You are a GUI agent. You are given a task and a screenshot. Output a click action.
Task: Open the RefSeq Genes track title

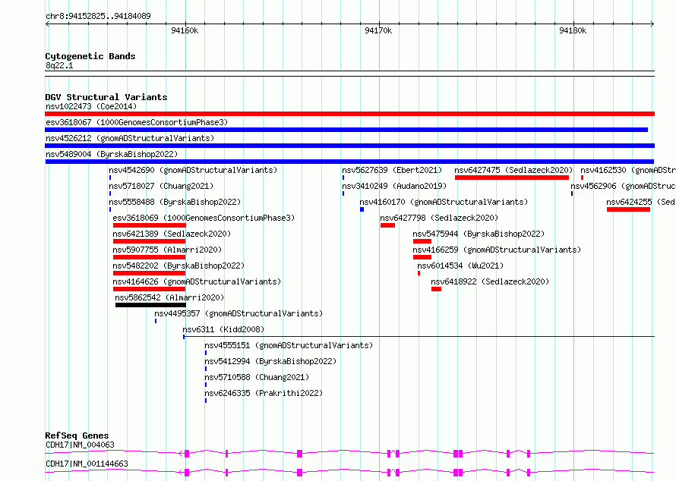[77, 435]
